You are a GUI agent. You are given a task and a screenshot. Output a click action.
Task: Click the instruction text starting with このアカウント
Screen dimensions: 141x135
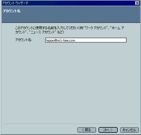click(70, 30)
